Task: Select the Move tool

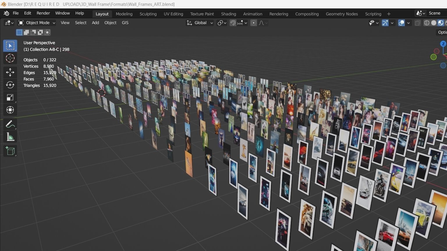Action: point(10,72)
